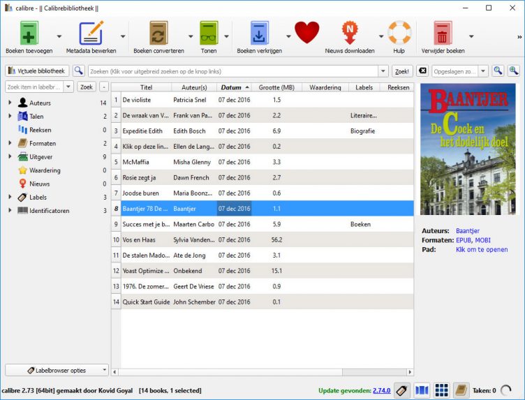525x400 pixels.
Task: Sort by the Grootte (MB) column header
Action: [x=276, y=87]
